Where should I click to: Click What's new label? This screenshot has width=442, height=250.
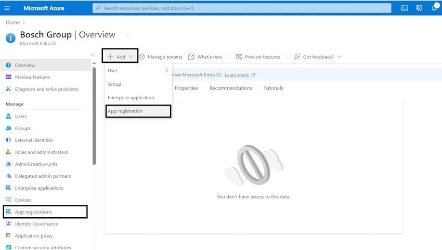point(210,57)
